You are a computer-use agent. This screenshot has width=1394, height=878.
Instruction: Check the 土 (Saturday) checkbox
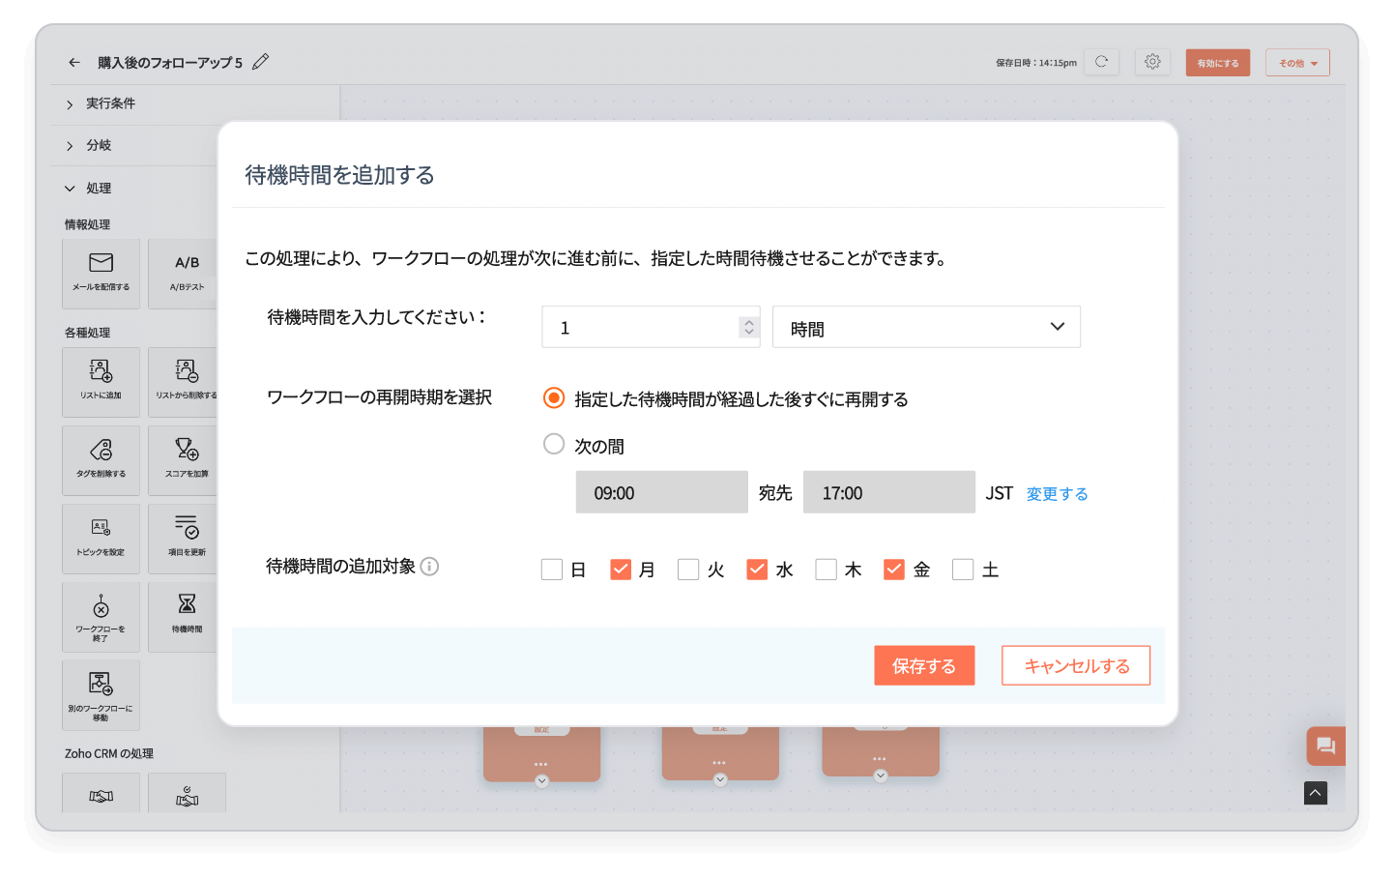point(963,570)
